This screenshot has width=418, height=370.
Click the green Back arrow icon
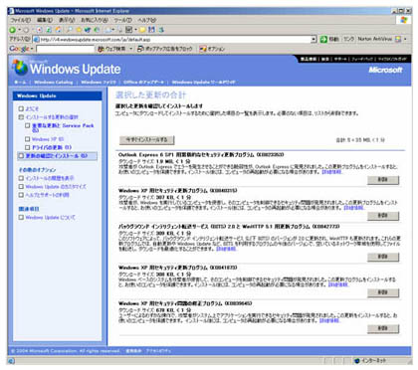pyautogui.click(x=12, y=30)
